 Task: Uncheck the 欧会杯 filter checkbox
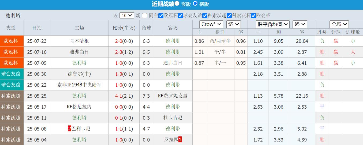254,16
